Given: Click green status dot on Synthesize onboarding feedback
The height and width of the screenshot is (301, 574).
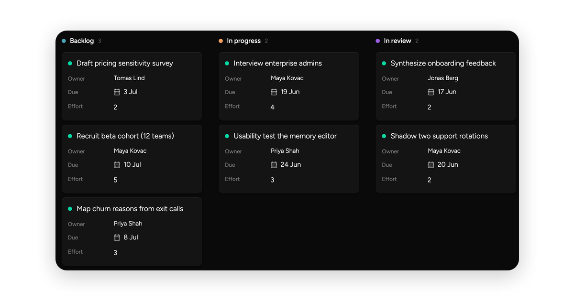Looking at the screenshot, I should 384,63.
